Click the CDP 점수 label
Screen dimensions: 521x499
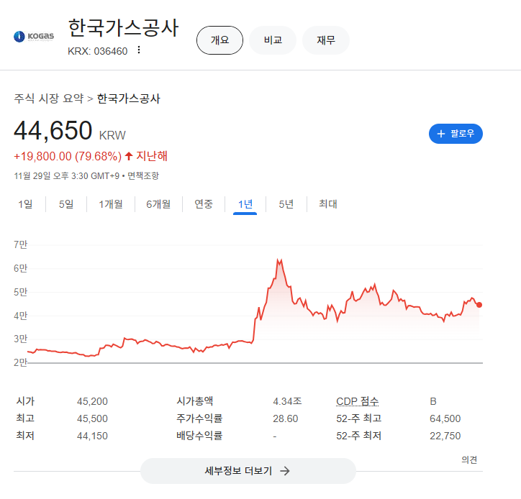point(357,401)
